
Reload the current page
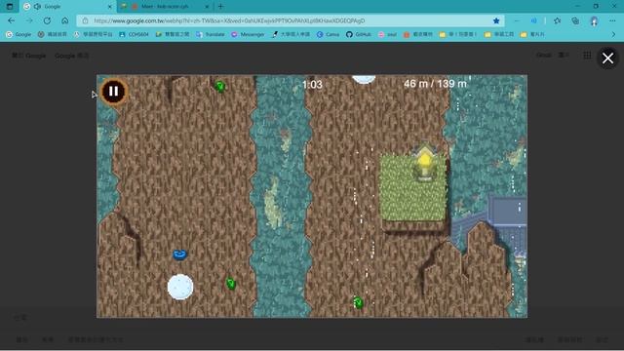click(47, 20)
